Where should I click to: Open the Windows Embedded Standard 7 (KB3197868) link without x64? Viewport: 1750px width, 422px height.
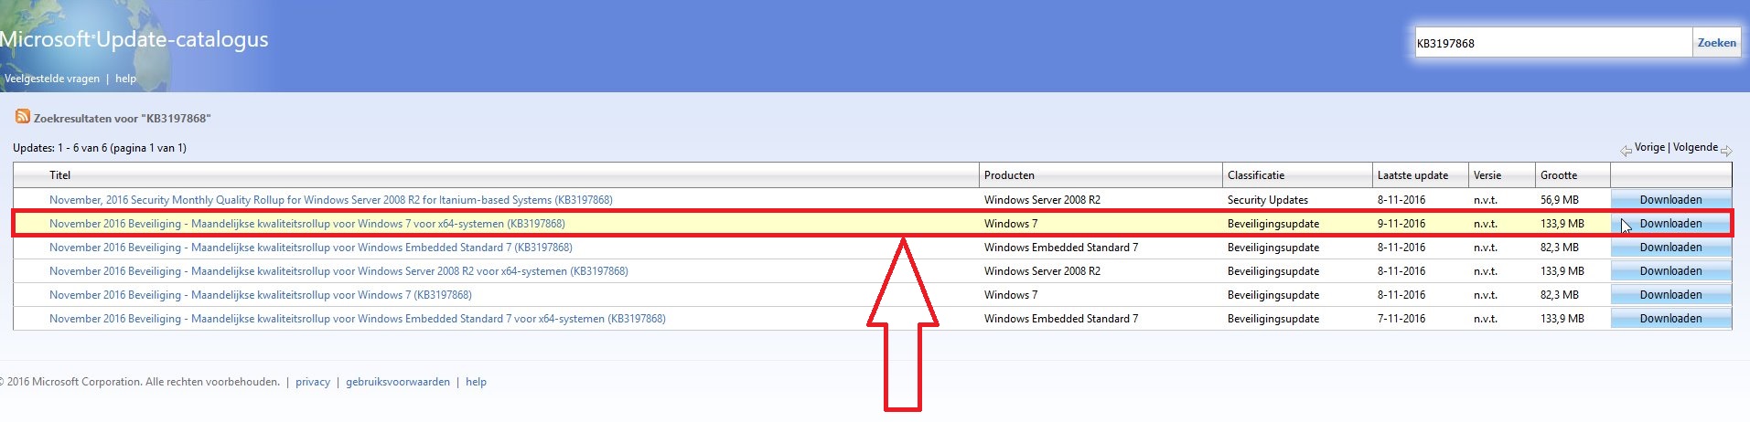pos(311,248)
